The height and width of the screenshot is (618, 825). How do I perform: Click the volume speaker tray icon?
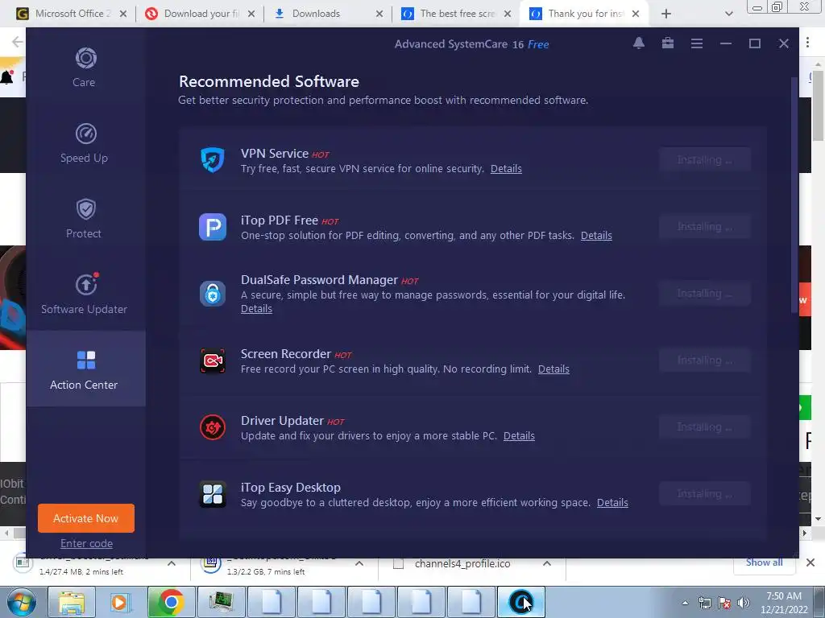(x=743, y=603)
